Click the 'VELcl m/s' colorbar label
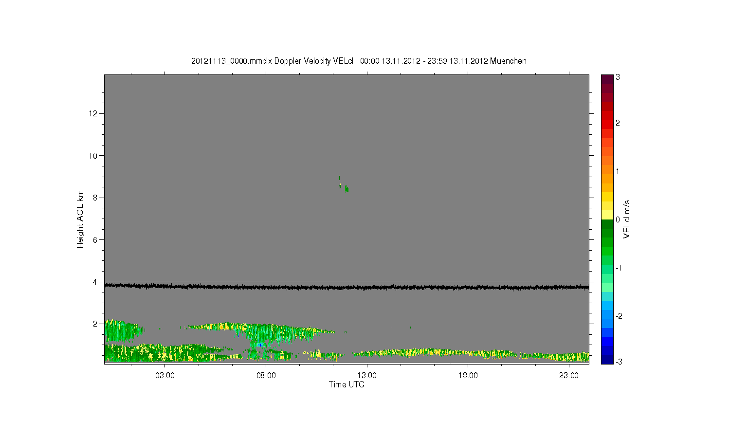 point(626,219)
